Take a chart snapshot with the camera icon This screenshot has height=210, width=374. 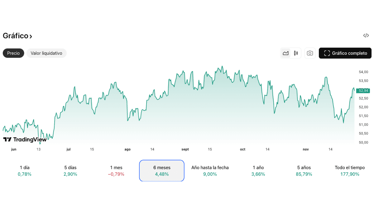pos(310,53)
